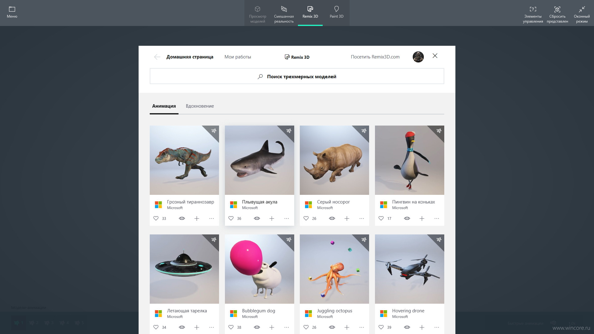594x334 pixels.
Task: Show Элементы управления help
Action: 533,13
